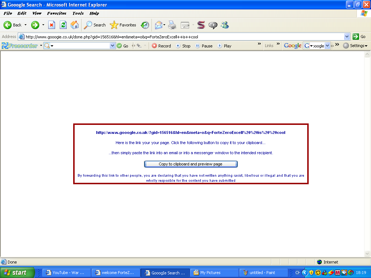Open Favorites star button
This screenshot has width=371, height=278.
click(x=123, y=25)
